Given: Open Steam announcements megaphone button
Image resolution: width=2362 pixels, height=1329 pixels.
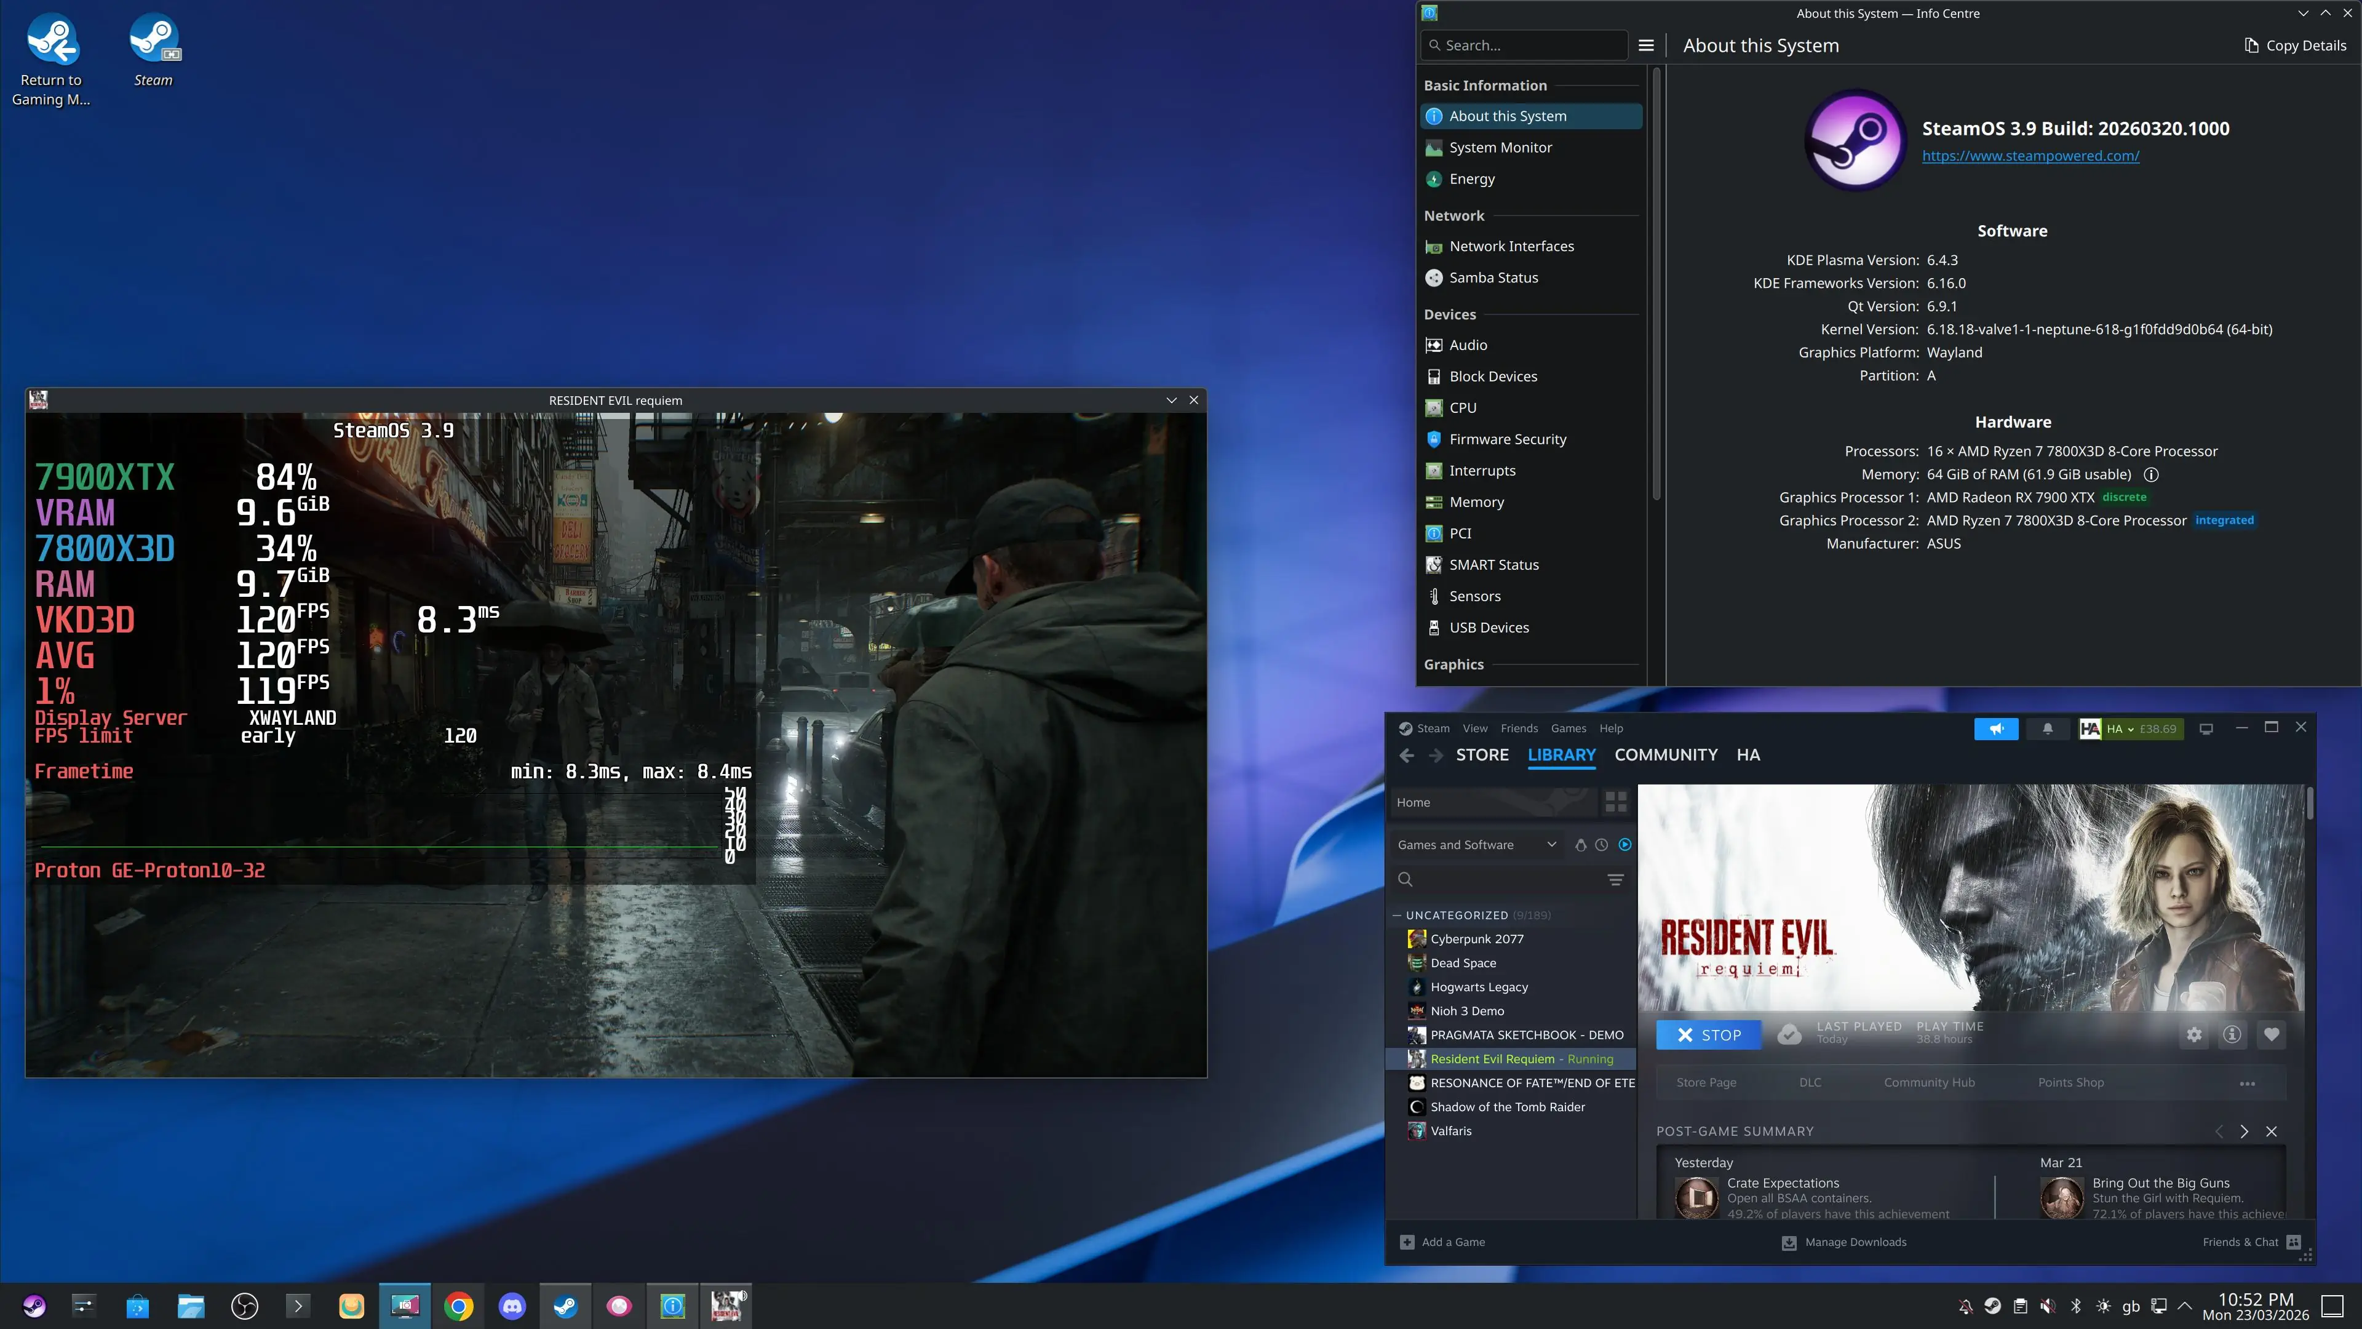Looking at the screenshot, I should (1995, 729).
